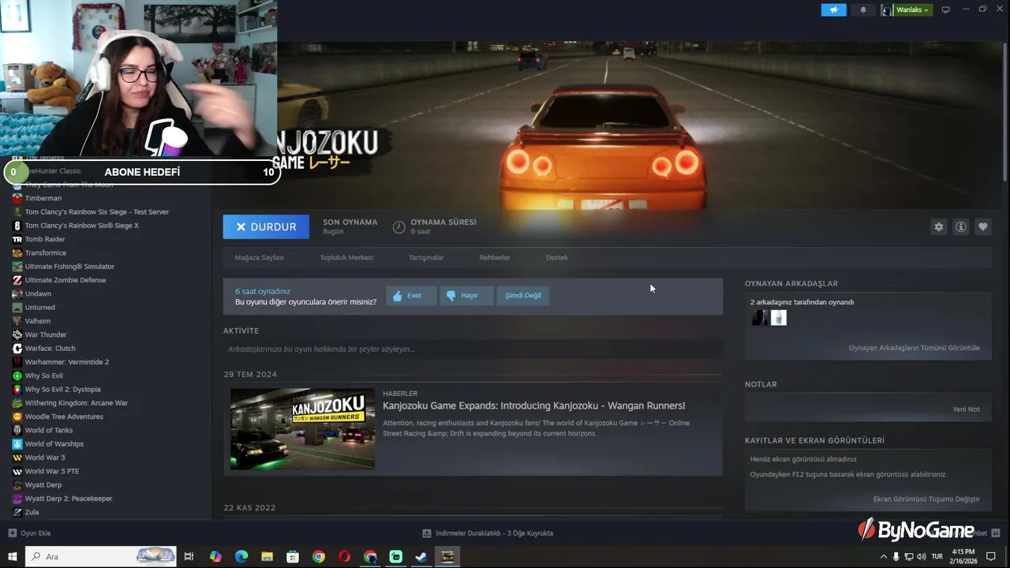Click the volume speaker tray icon

(x=921, y=556)
